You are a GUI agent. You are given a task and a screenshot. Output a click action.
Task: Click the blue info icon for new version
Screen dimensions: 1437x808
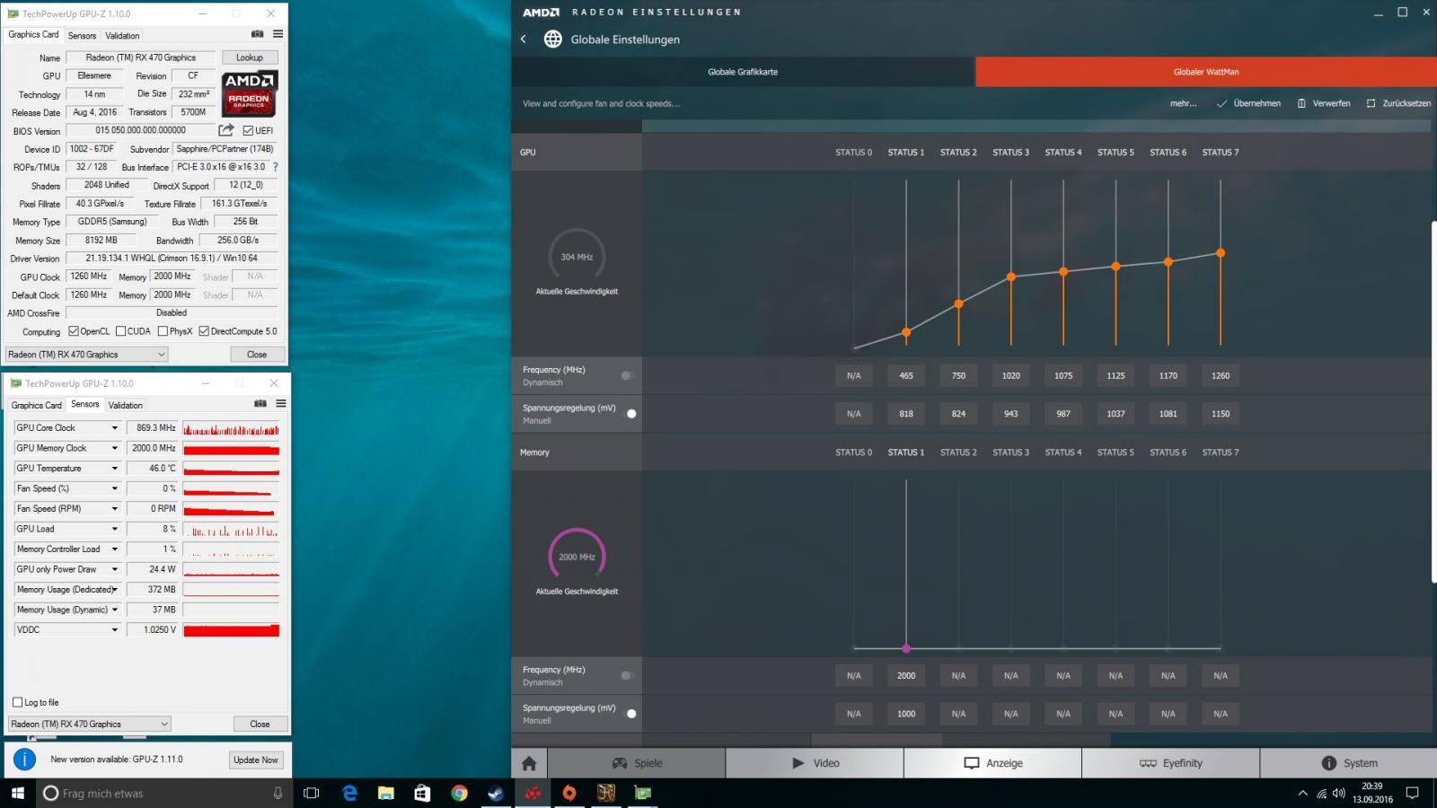25,760
